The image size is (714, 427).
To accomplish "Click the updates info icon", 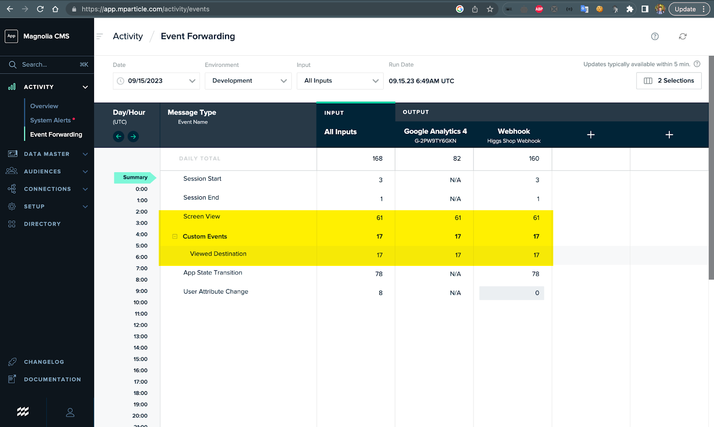I will coord(697,64).
